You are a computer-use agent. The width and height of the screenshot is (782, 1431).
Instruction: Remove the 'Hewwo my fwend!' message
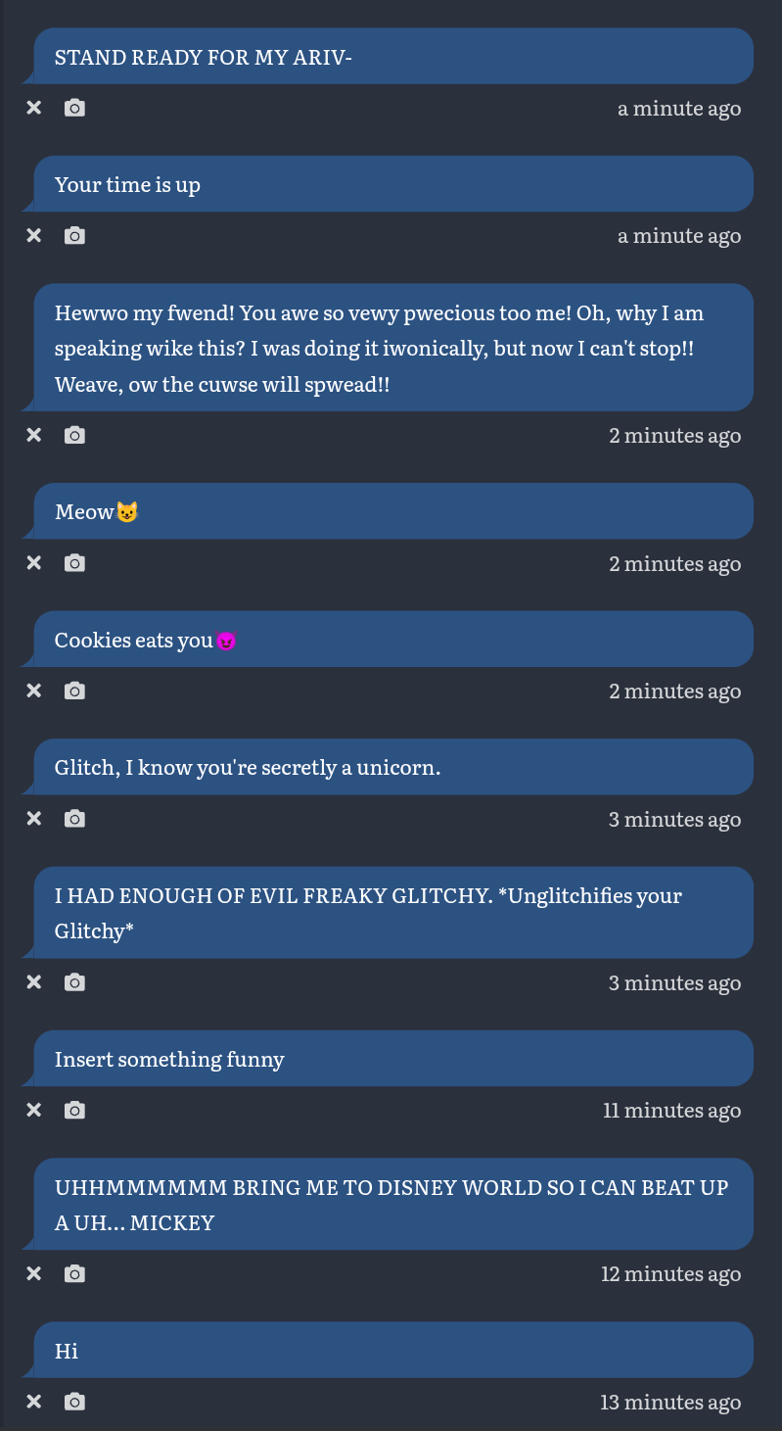[34, 435]
